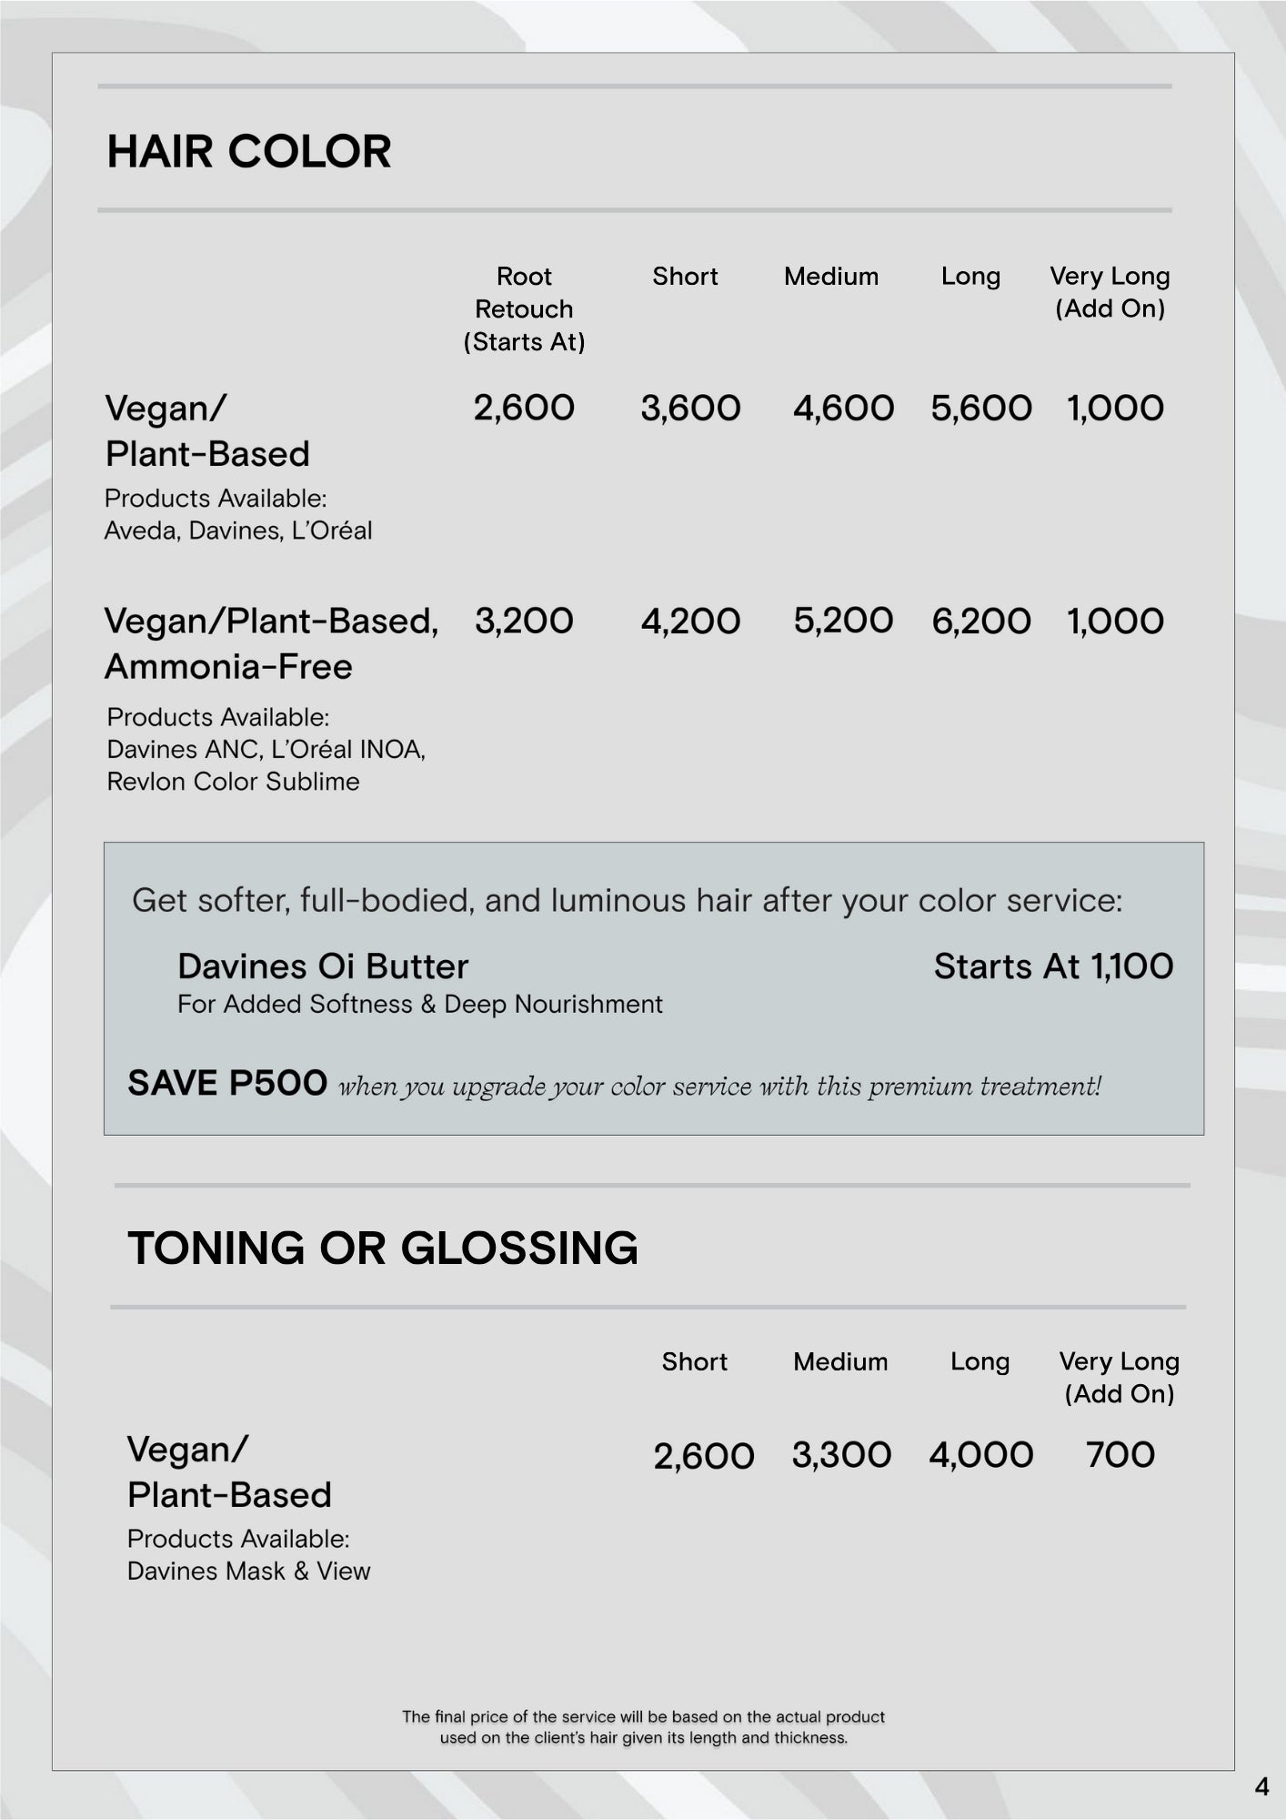The image size is (1286, 1820).
Task: Click the 3,600 short hair color price
Action: pos(690,408)
